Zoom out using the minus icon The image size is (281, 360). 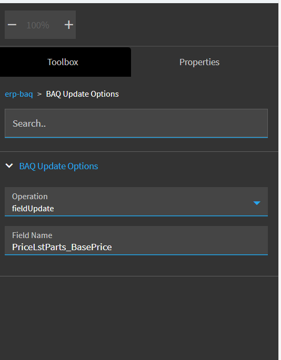coord(12,25)
